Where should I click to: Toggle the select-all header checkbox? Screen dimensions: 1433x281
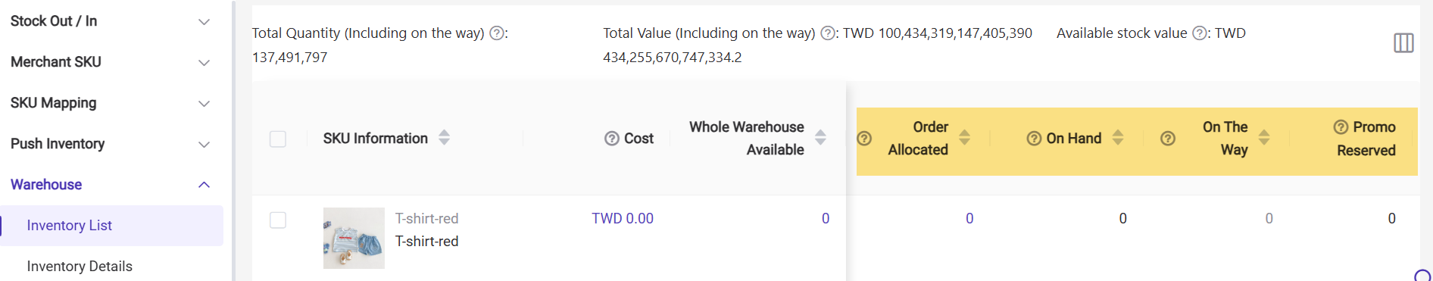[278, 139]
